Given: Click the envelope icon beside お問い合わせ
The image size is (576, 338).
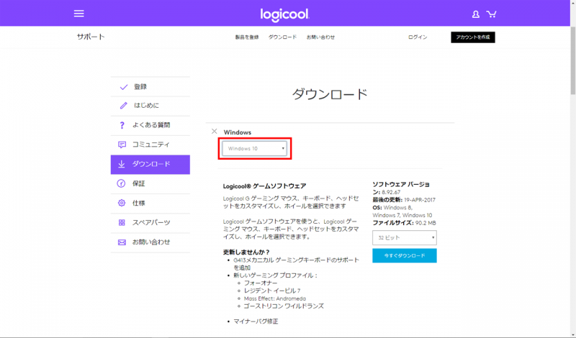Looking at the screenshot, I should point(122,242).
